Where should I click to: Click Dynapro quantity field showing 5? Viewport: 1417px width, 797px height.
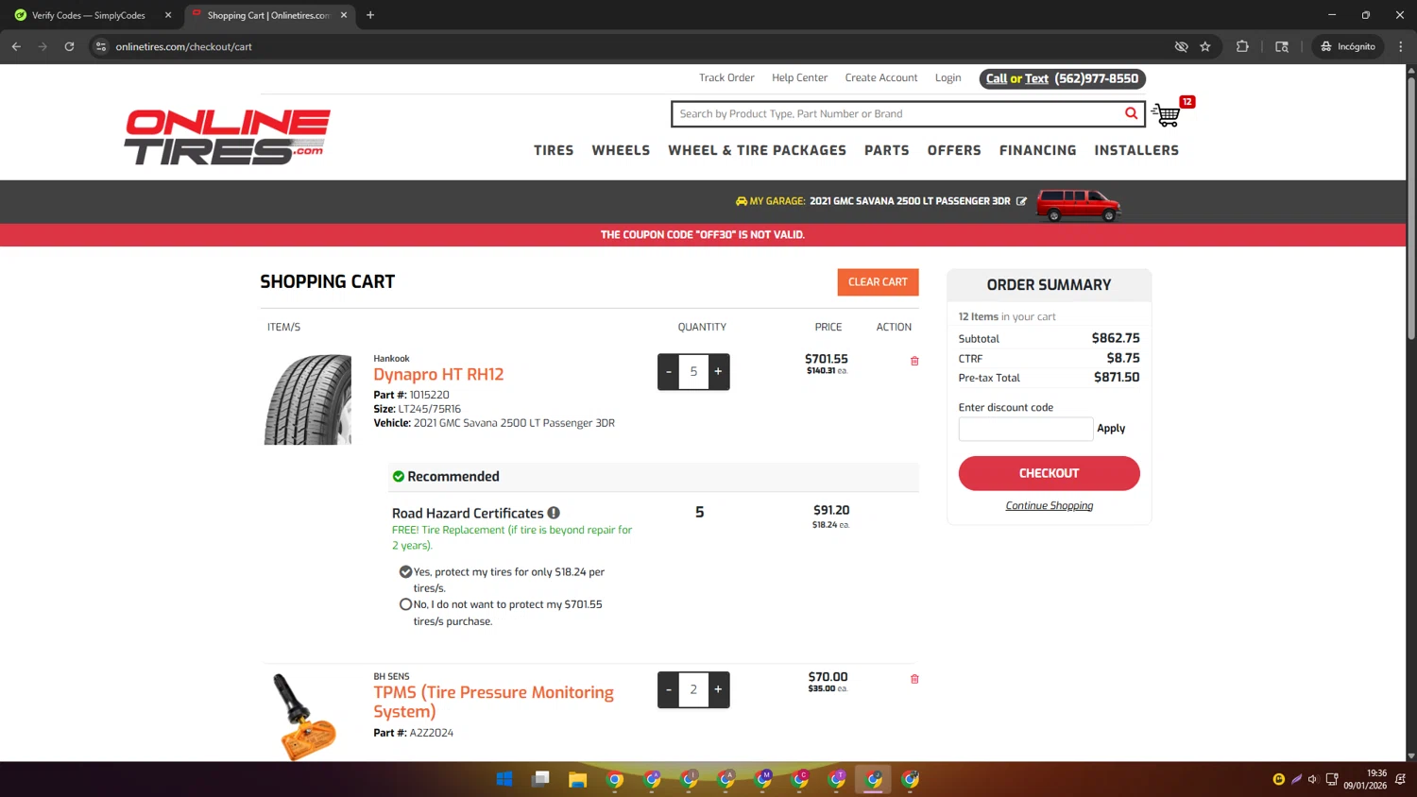click(x=693, y=371)
